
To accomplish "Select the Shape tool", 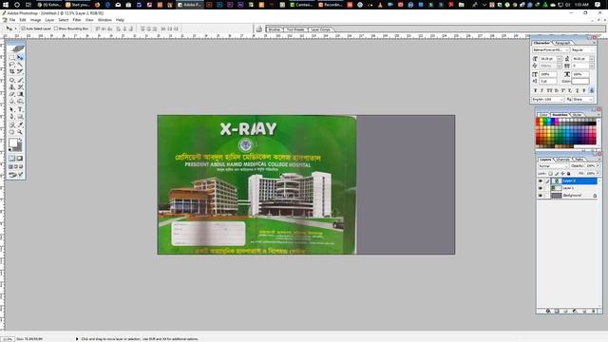I will click(x=20, y=116).
